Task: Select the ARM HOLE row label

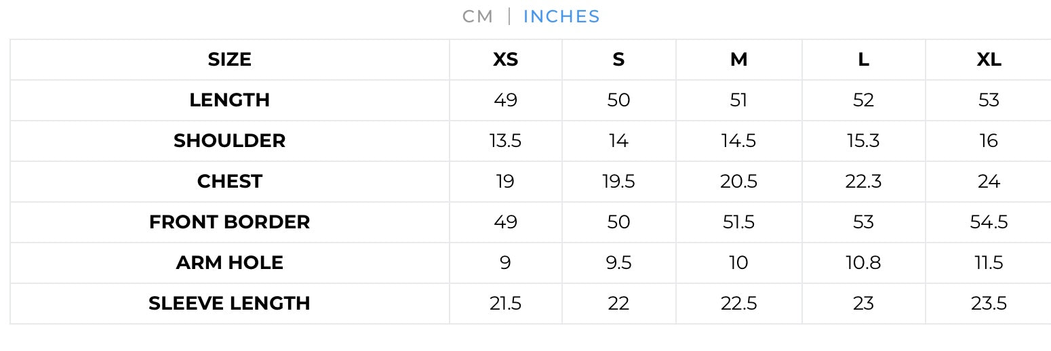Action: [229, 263]
